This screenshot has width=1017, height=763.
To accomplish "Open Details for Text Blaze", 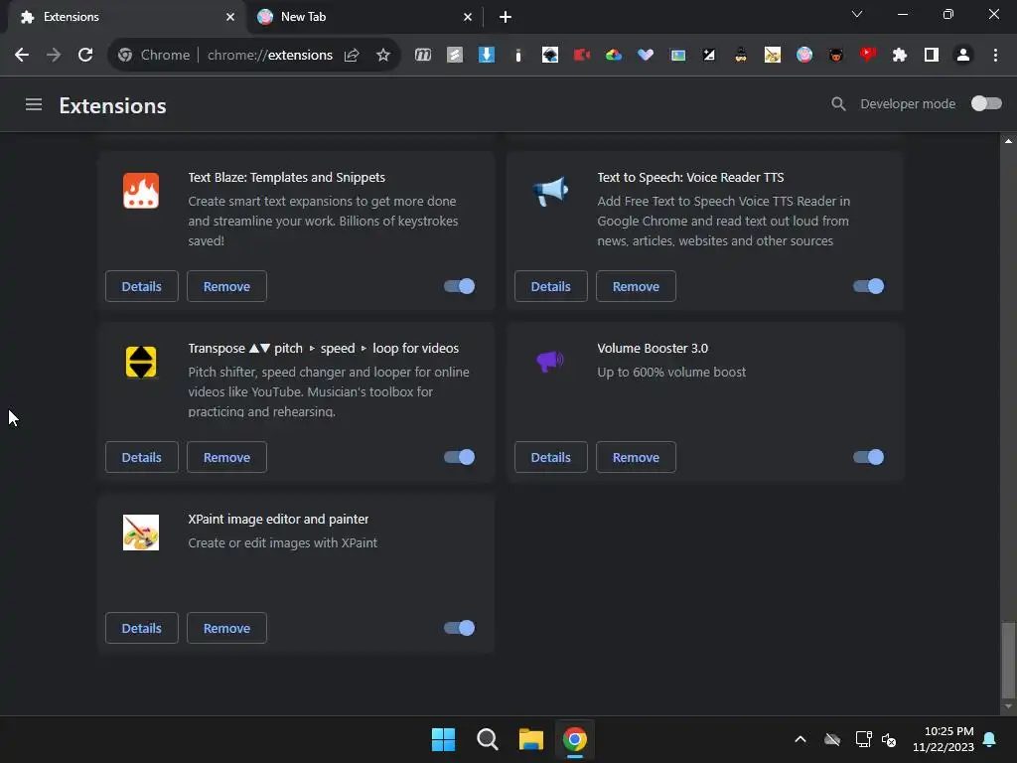I will [141, 286].
